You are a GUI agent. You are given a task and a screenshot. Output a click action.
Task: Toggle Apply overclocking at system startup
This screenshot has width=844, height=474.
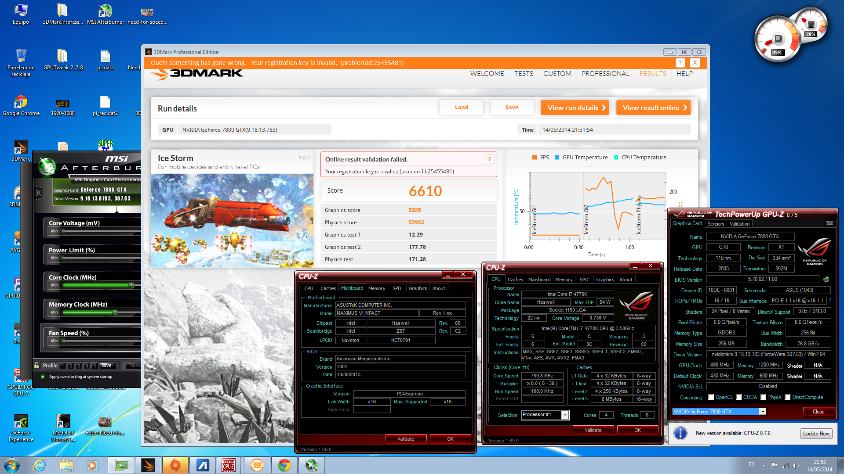[x=43, y=377]
